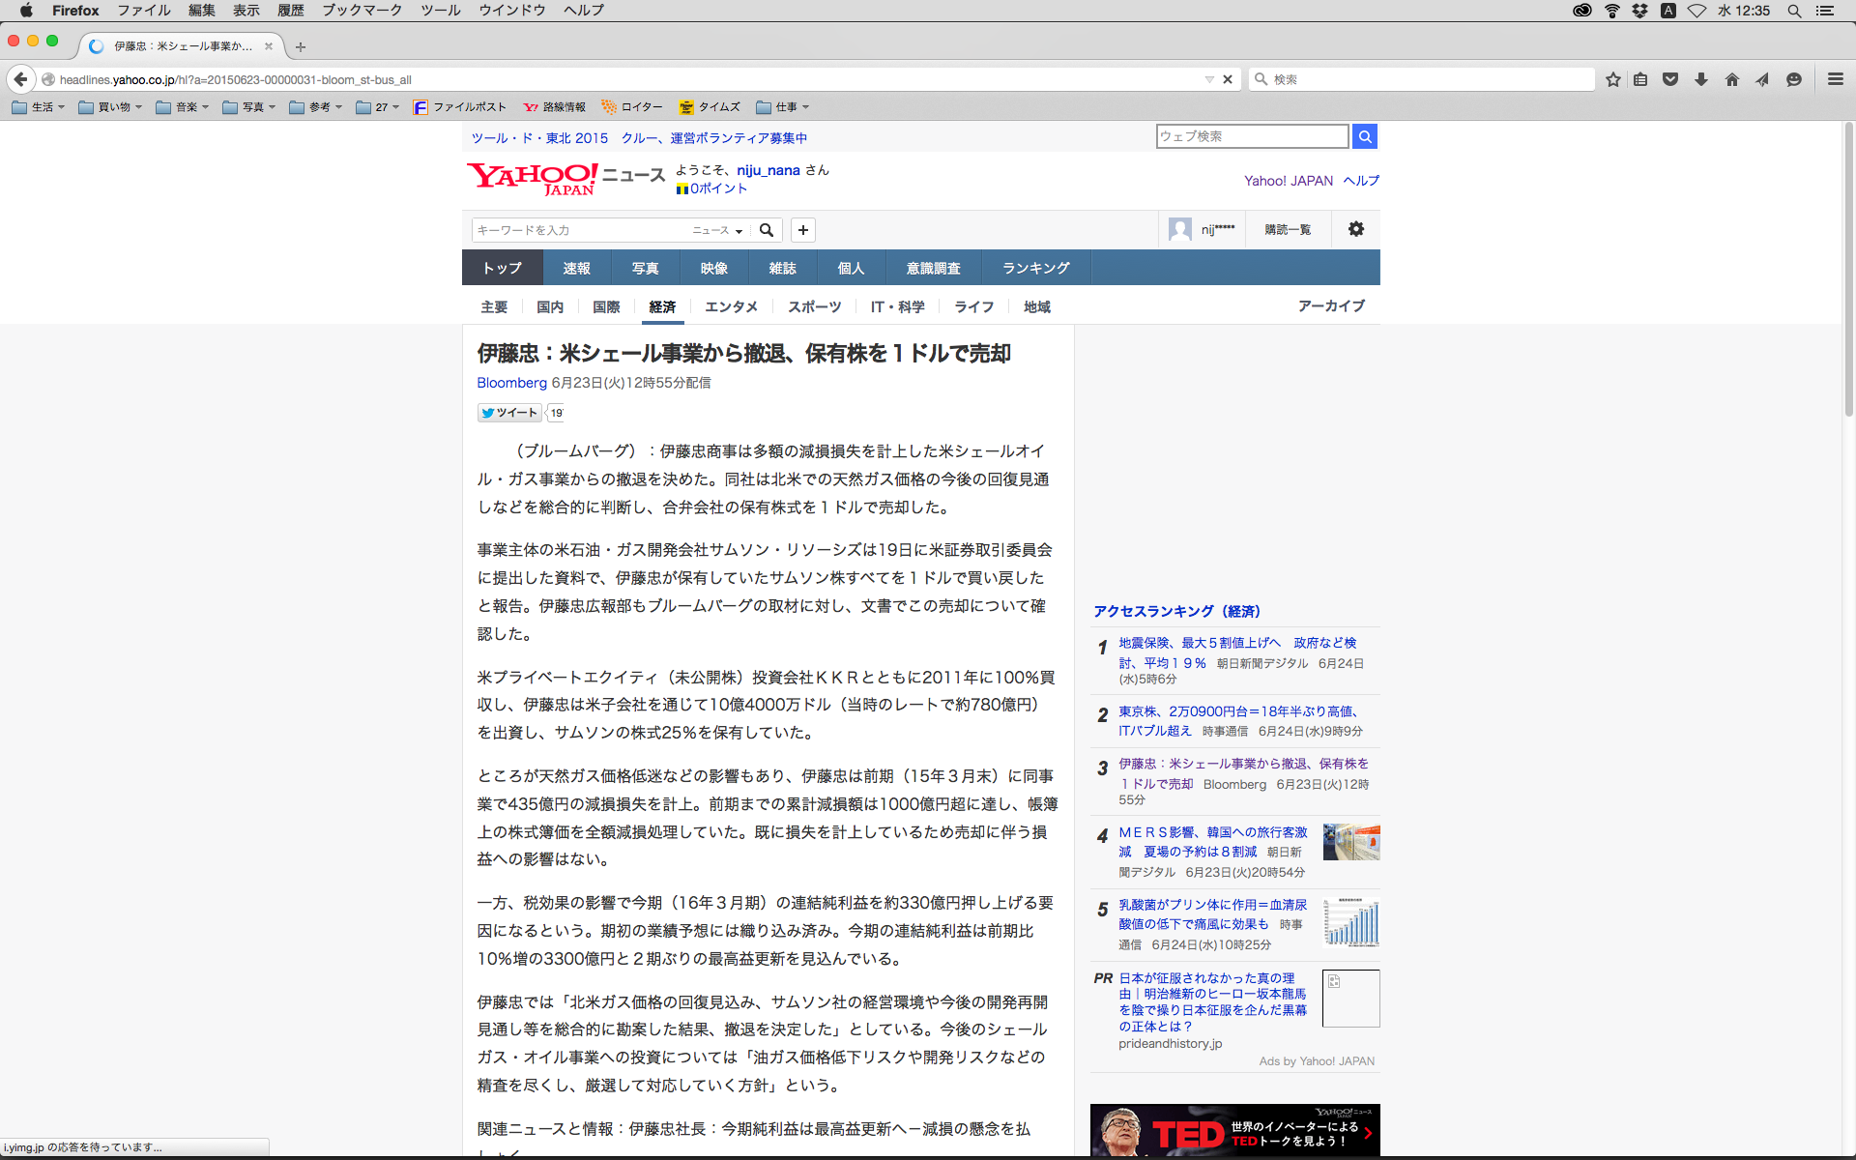
Task: Click the Tweet button under headline
Action: [x=509, y=413]
